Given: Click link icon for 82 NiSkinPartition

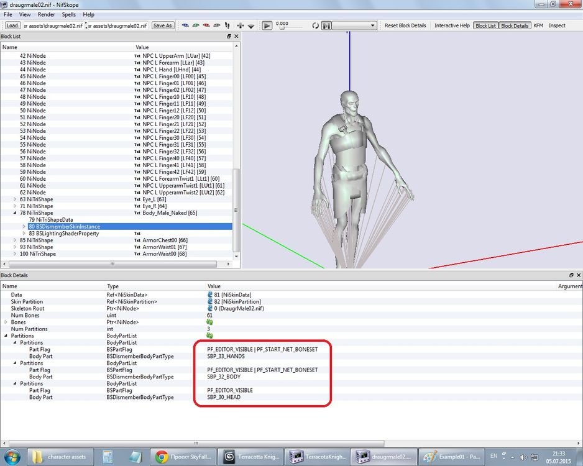Looking at the screenshot, I should 210,301.
